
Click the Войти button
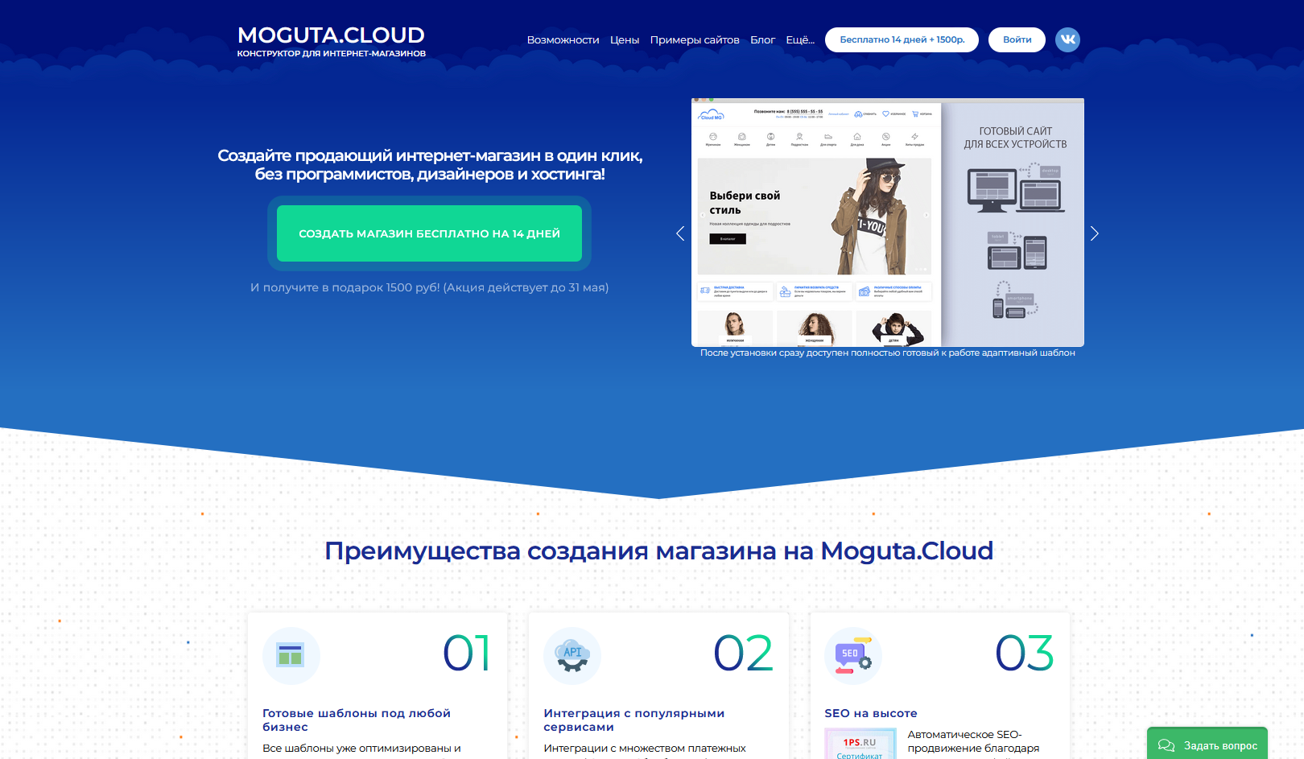pos(1017,39)
